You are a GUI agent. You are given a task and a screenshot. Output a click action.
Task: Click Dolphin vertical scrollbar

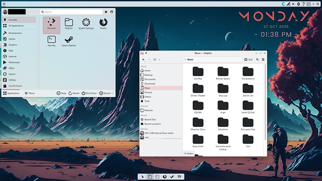click(x=266, y=102)
